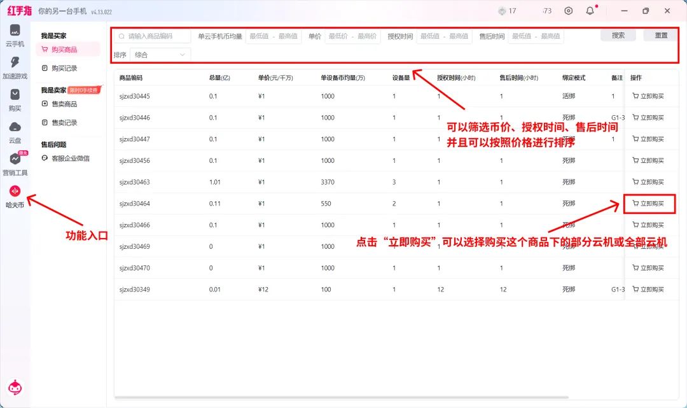Click 立即购买 for sjzxd30456
This screenshot has width=687, height=408.
(648, 160)
